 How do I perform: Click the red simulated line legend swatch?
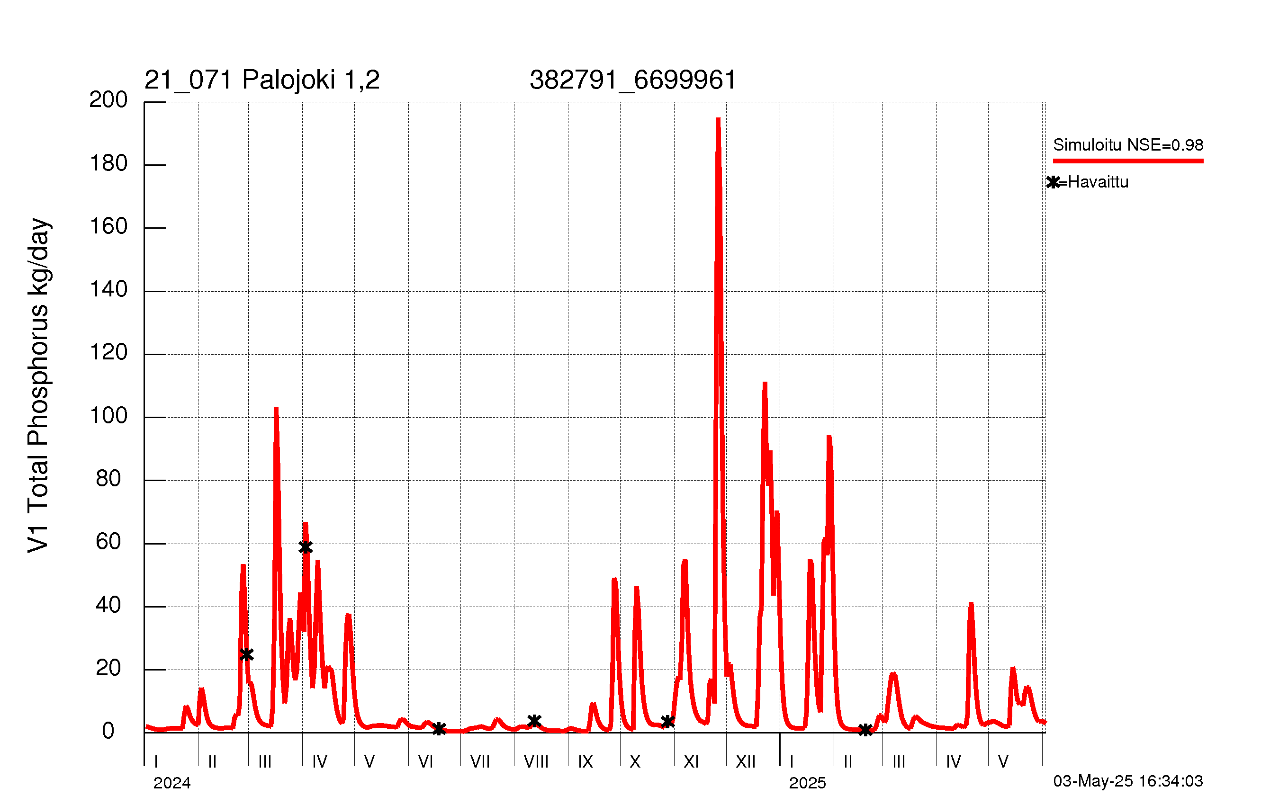tap(1128, 161)
